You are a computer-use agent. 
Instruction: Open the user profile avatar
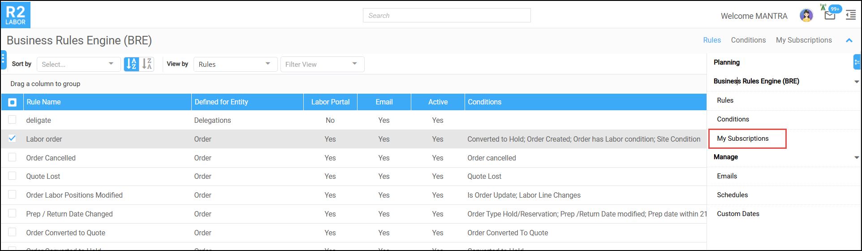click(x=806, y=16)
